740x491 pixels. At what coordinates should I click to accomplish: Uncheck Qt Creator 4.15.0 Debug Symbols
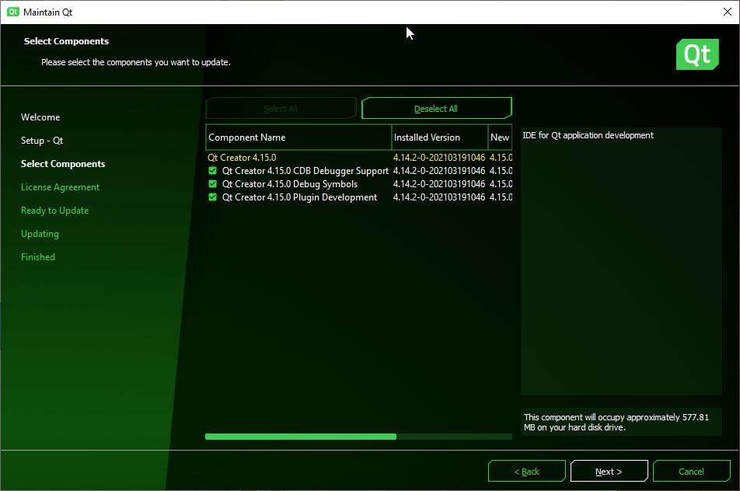pyautogui.click(x=212, y=184)
